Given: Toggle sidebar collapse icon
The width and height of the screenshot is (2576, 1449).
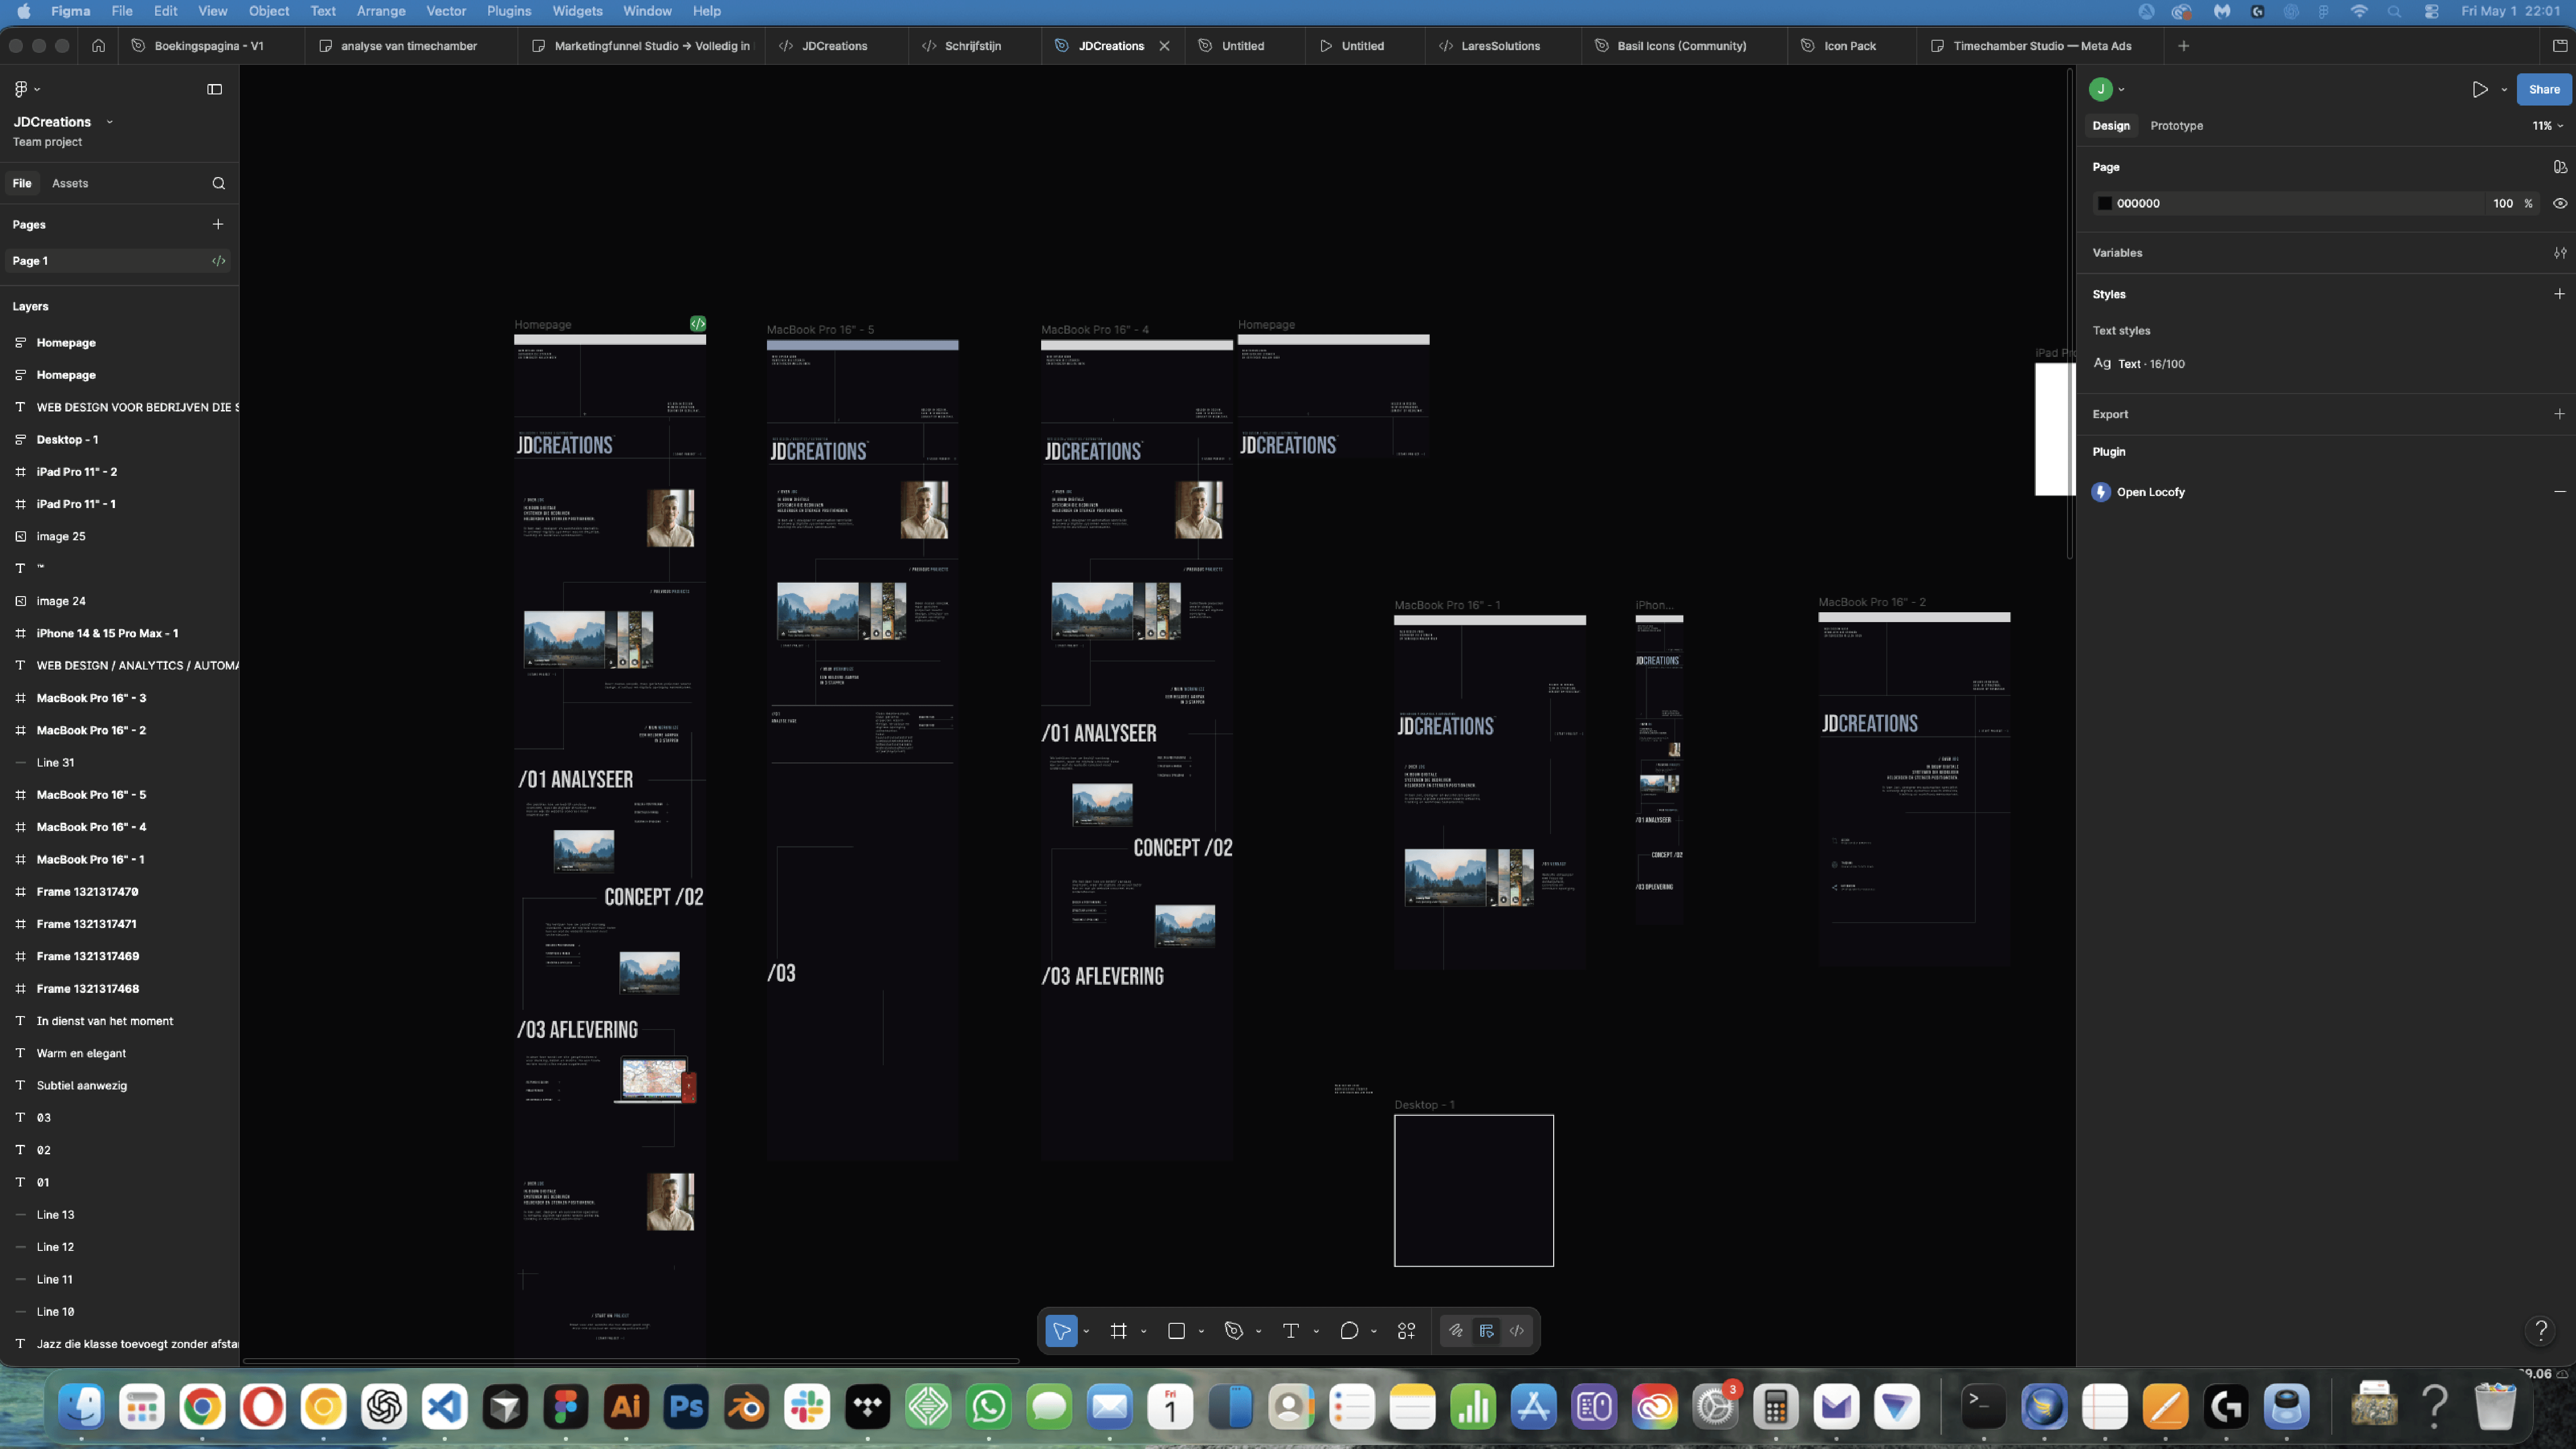Looking at the screenshot, I should (x=214, y=89).
